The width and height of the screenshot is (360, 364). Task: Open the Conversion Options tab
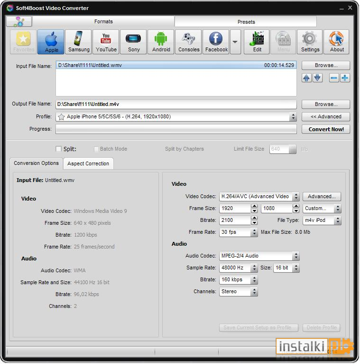point(36,163)
